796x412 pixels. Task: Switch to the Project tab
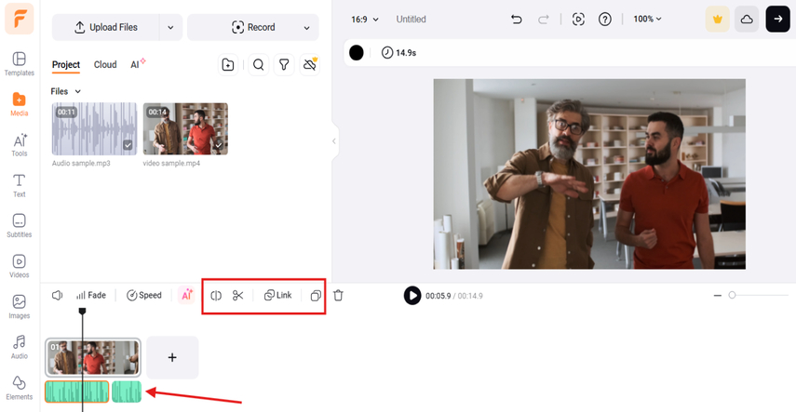(x=66, y=65)
